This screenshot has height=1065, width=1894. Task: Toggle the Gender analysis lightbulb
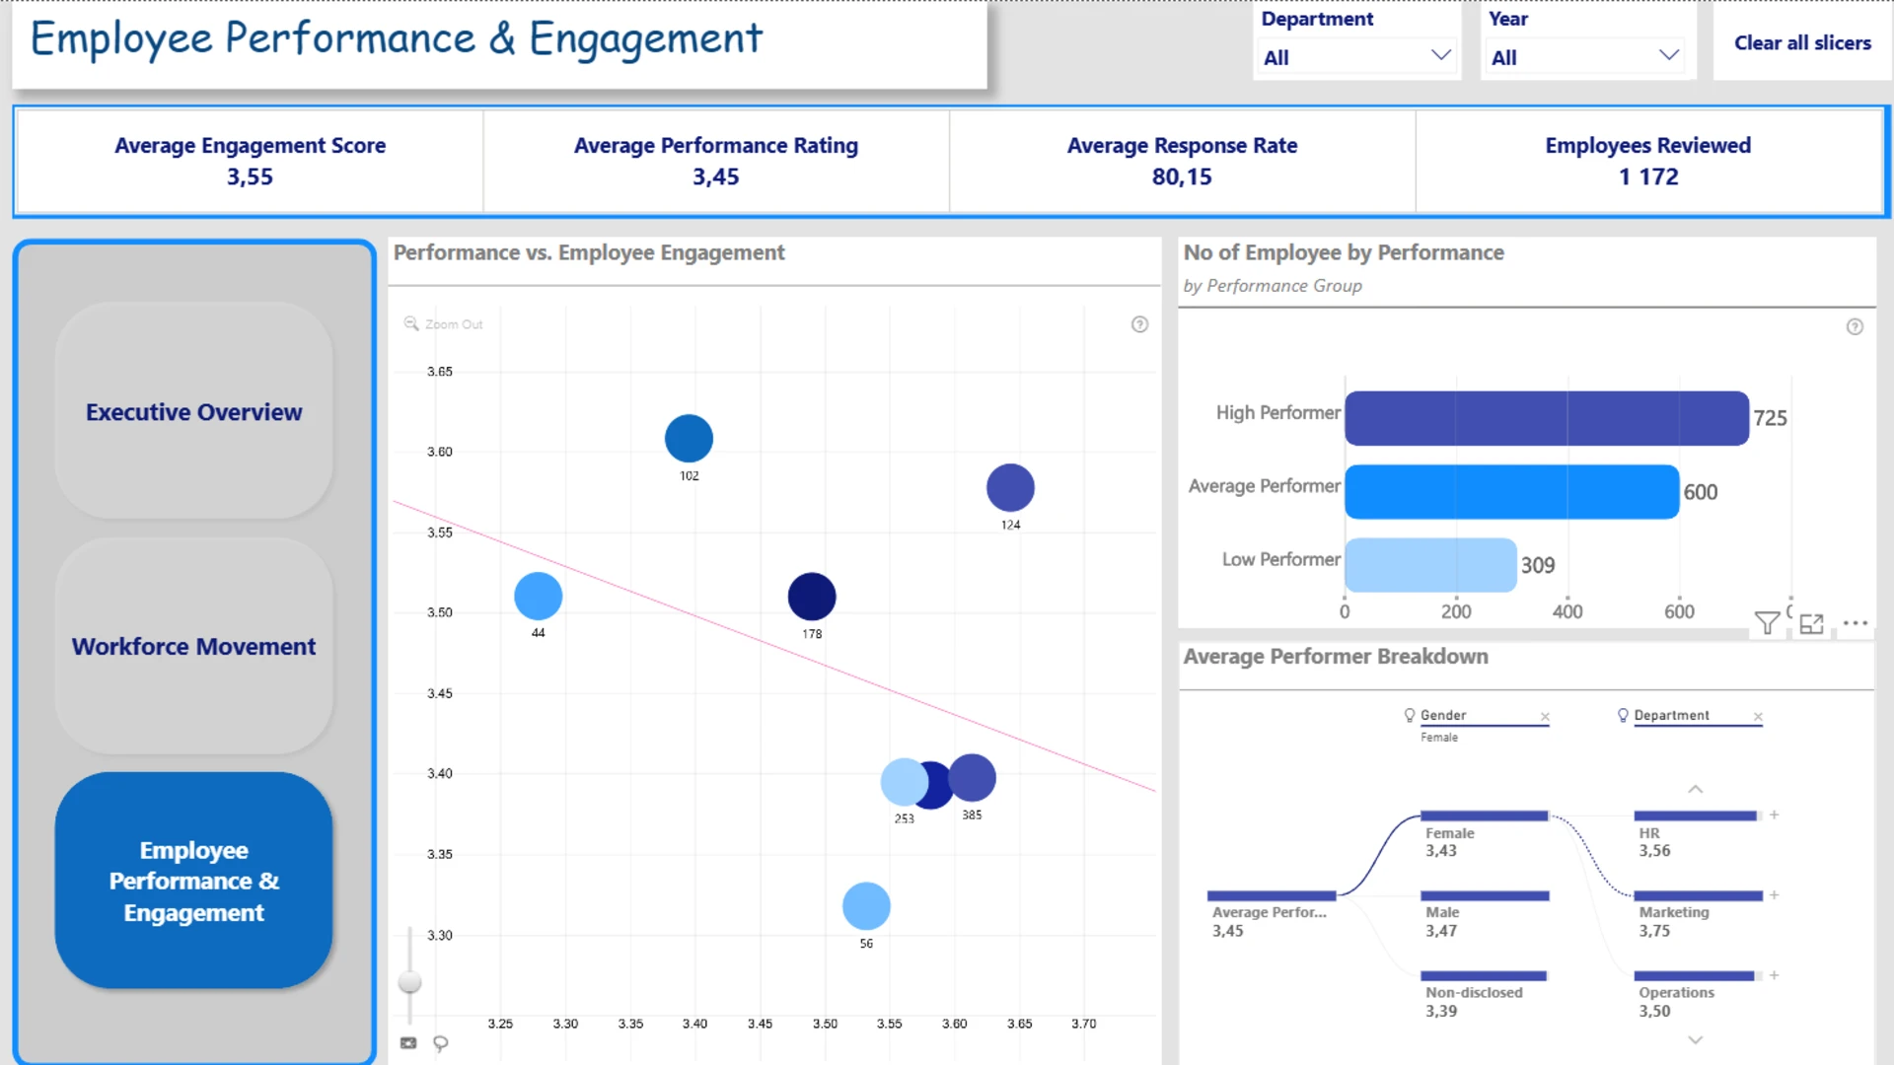click(1410, 715)
